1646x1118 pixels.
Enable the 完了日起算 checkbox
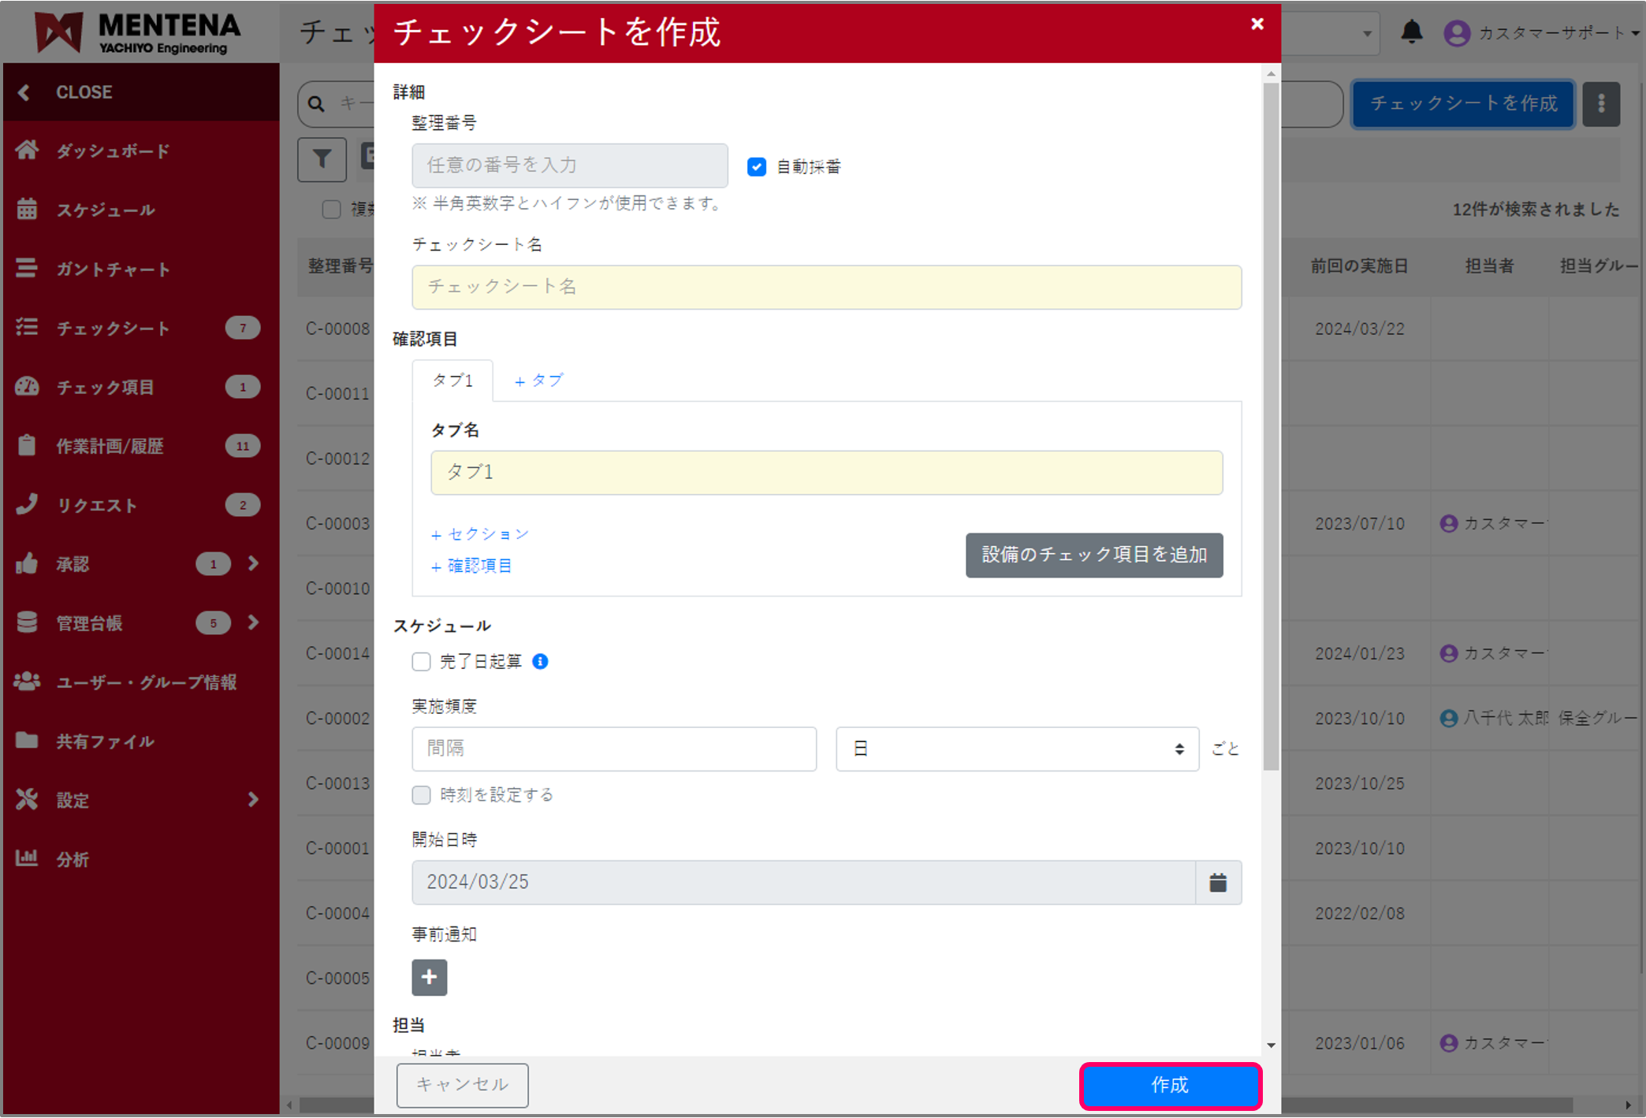pos(421,662)
